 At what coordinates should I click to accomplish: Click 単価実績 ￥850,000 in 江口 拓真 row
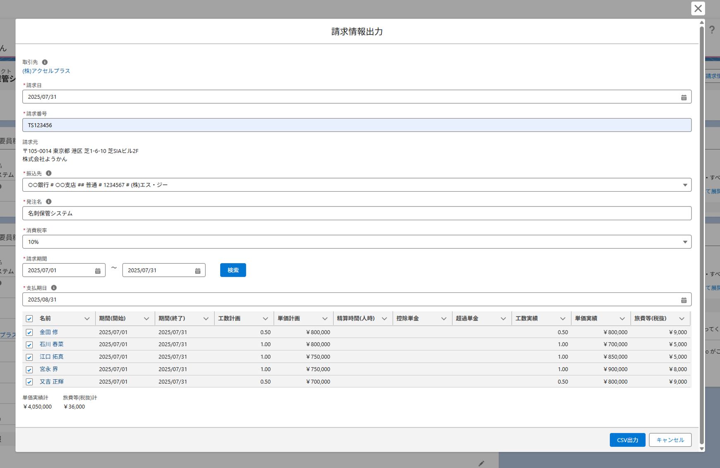(x=615, y=357)
